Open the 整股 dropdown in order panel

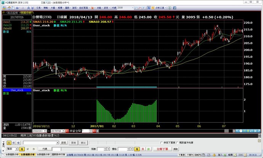(x=17, y=149)
